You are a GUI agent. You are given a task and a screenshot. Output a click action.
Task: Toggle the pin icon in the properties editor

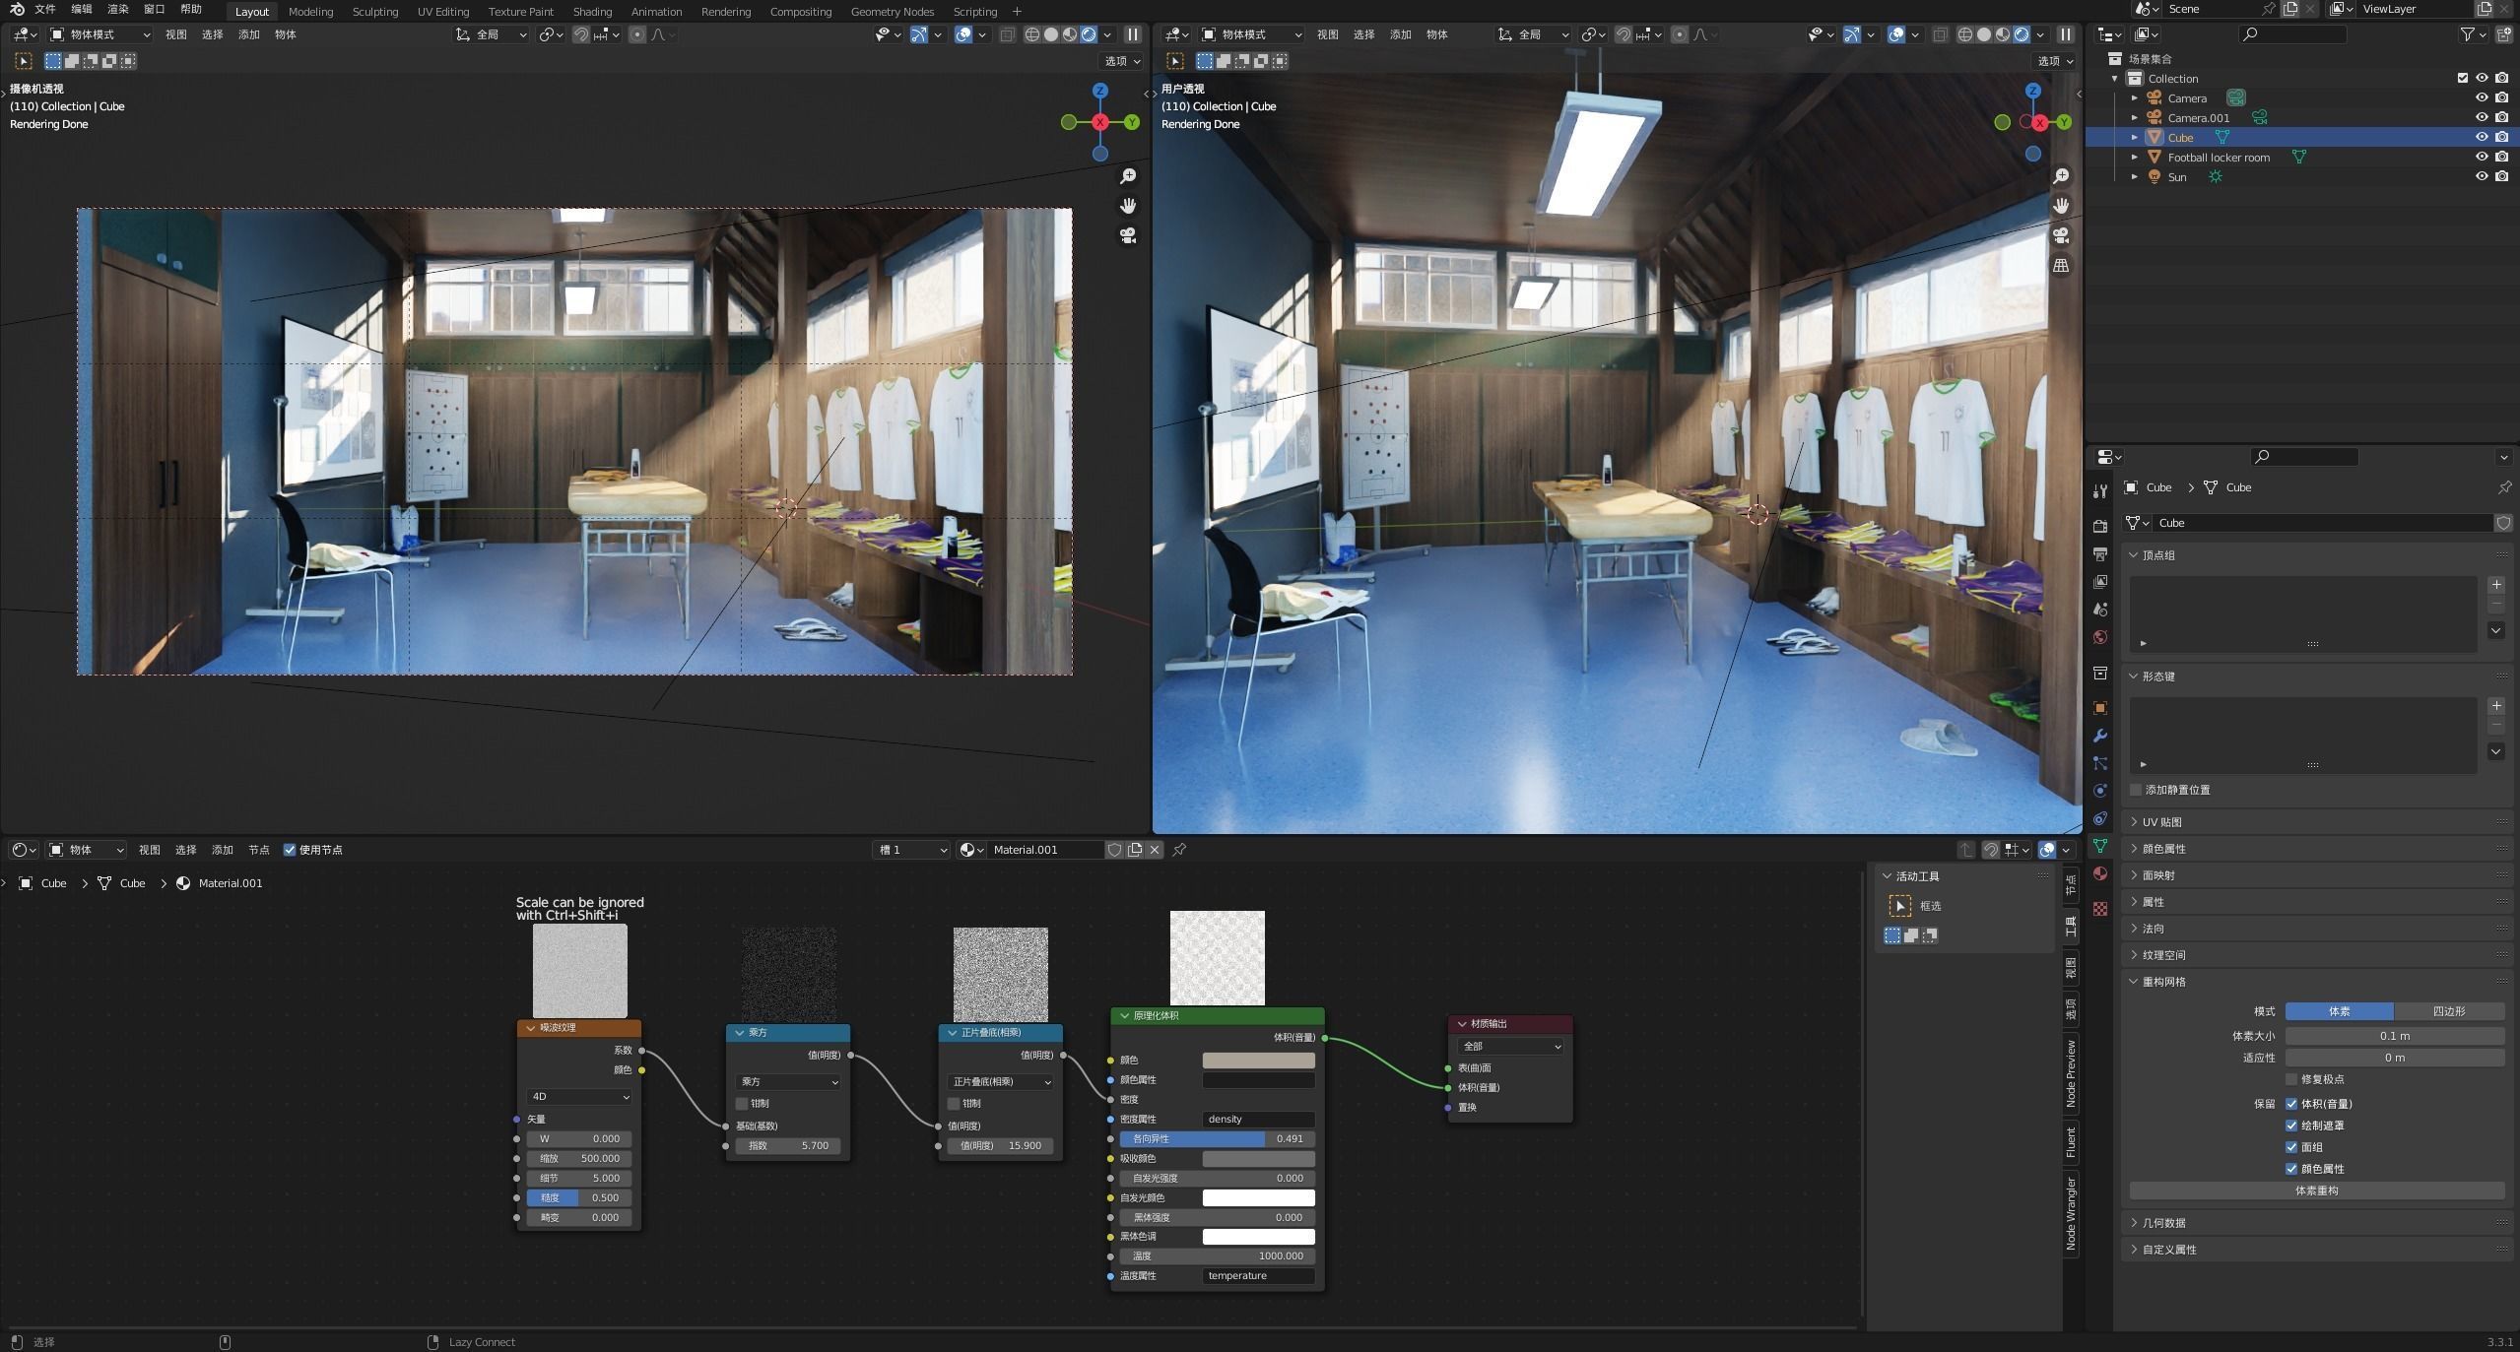click(2504, 487)
